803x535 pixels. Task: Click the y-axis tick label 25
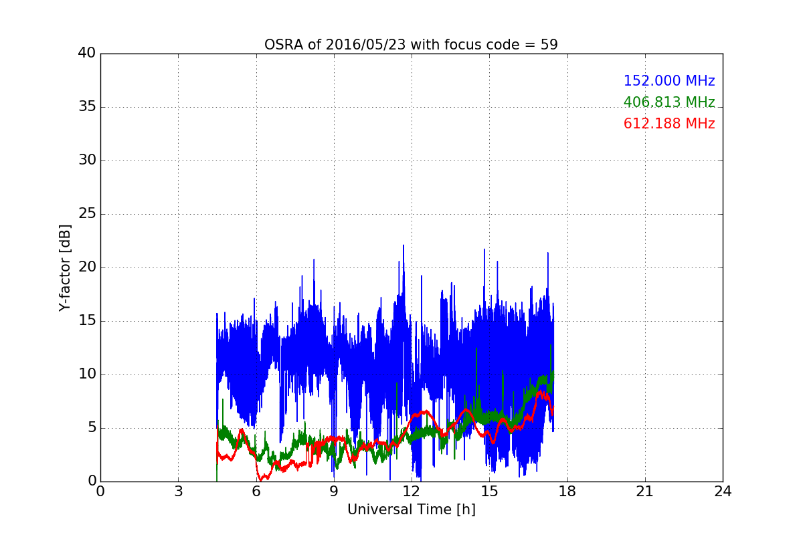[x=87, y=214]
